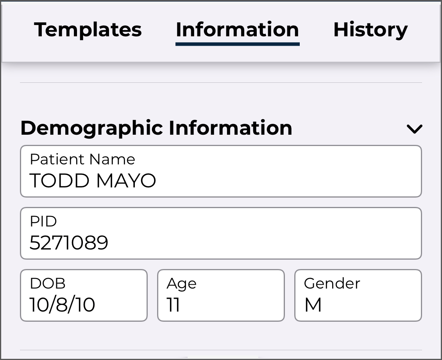Switch to the Templates tab
This screenshot has width=442, height=360.
[88, 30]
